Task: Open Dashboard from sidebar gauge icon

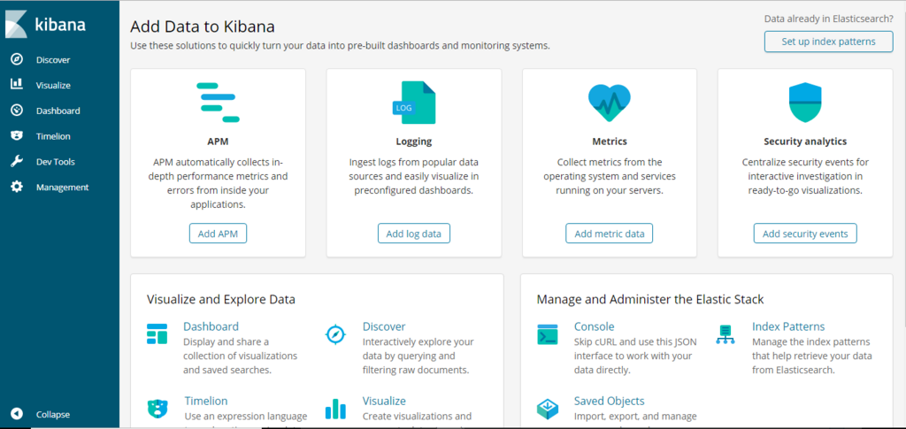Action: tap(17, 111)
